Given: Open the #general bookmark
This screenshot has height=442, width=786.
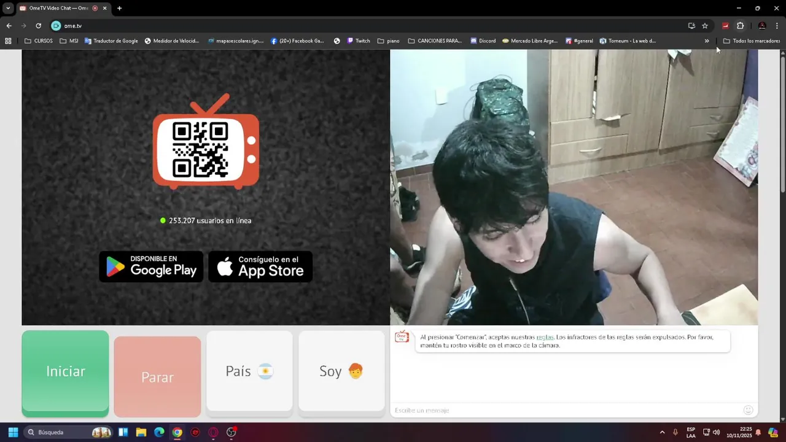Looking at the screenshot, I should point(579,41).
